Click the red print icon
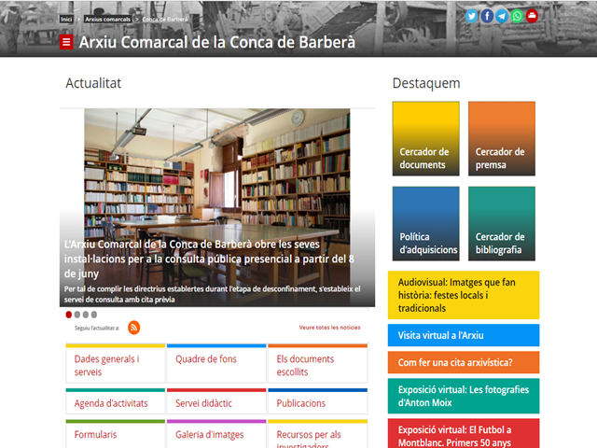Screen dimensions: 597x448 click(x=532, y=16)
